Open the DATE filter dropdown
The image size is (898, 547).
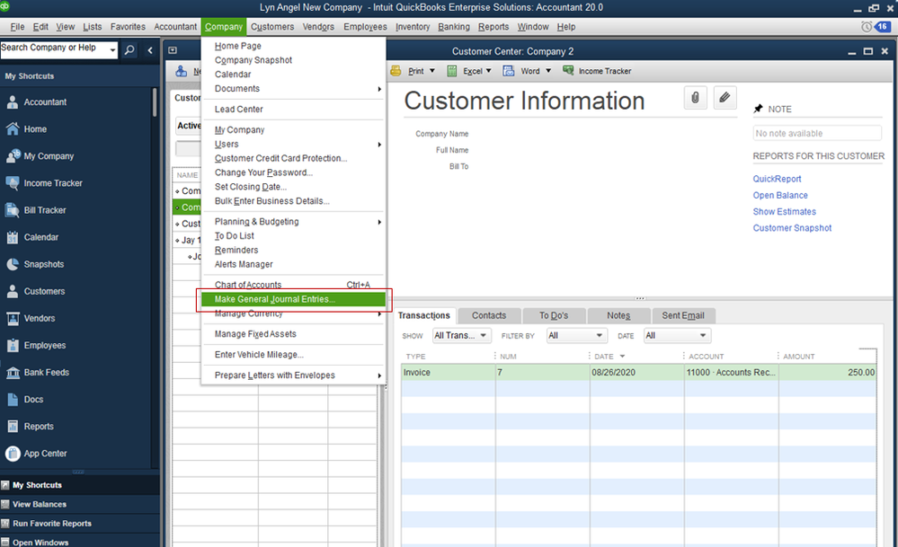point(677,335)
